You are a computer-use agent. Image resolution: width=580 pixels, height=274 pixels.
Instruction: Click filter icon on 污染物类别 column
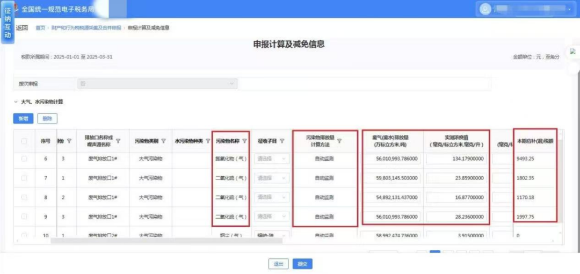point(164,141)
